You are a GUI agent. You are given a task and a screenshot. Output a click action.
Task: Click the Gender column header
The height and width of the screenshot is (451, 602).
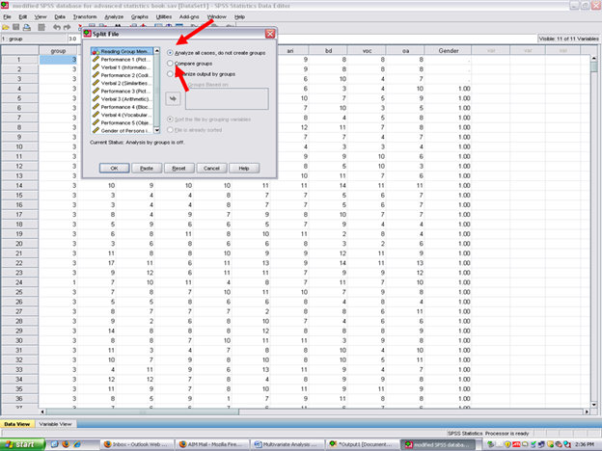tap(447, 50)
